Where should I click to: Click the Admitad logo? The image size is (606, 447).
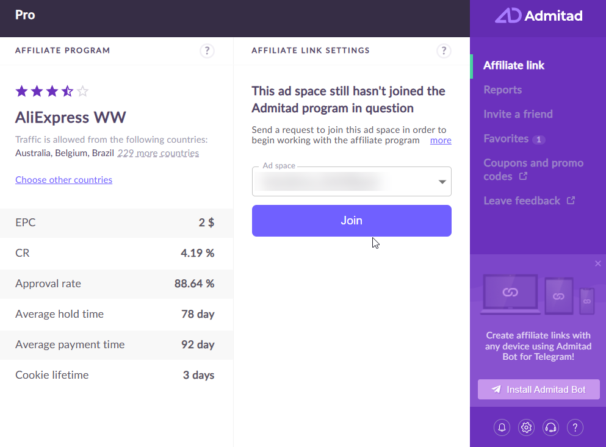coord(538,15)
